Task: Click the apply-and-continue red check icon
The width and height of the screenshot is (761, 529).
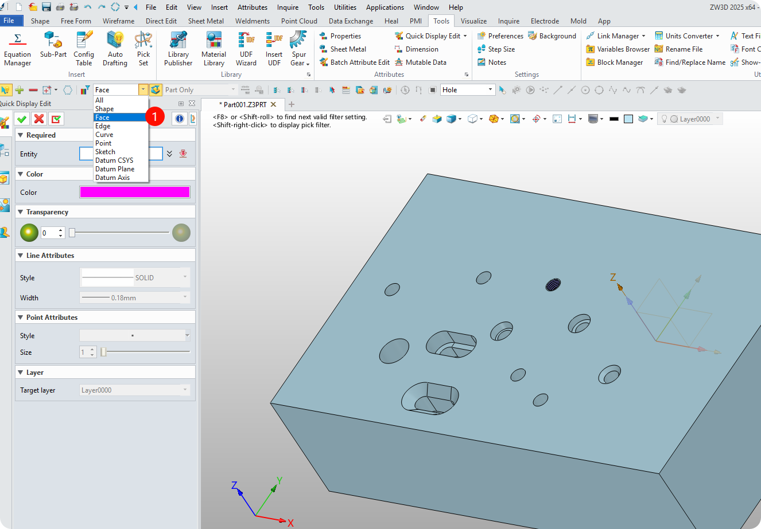Action: click(56, 119)
